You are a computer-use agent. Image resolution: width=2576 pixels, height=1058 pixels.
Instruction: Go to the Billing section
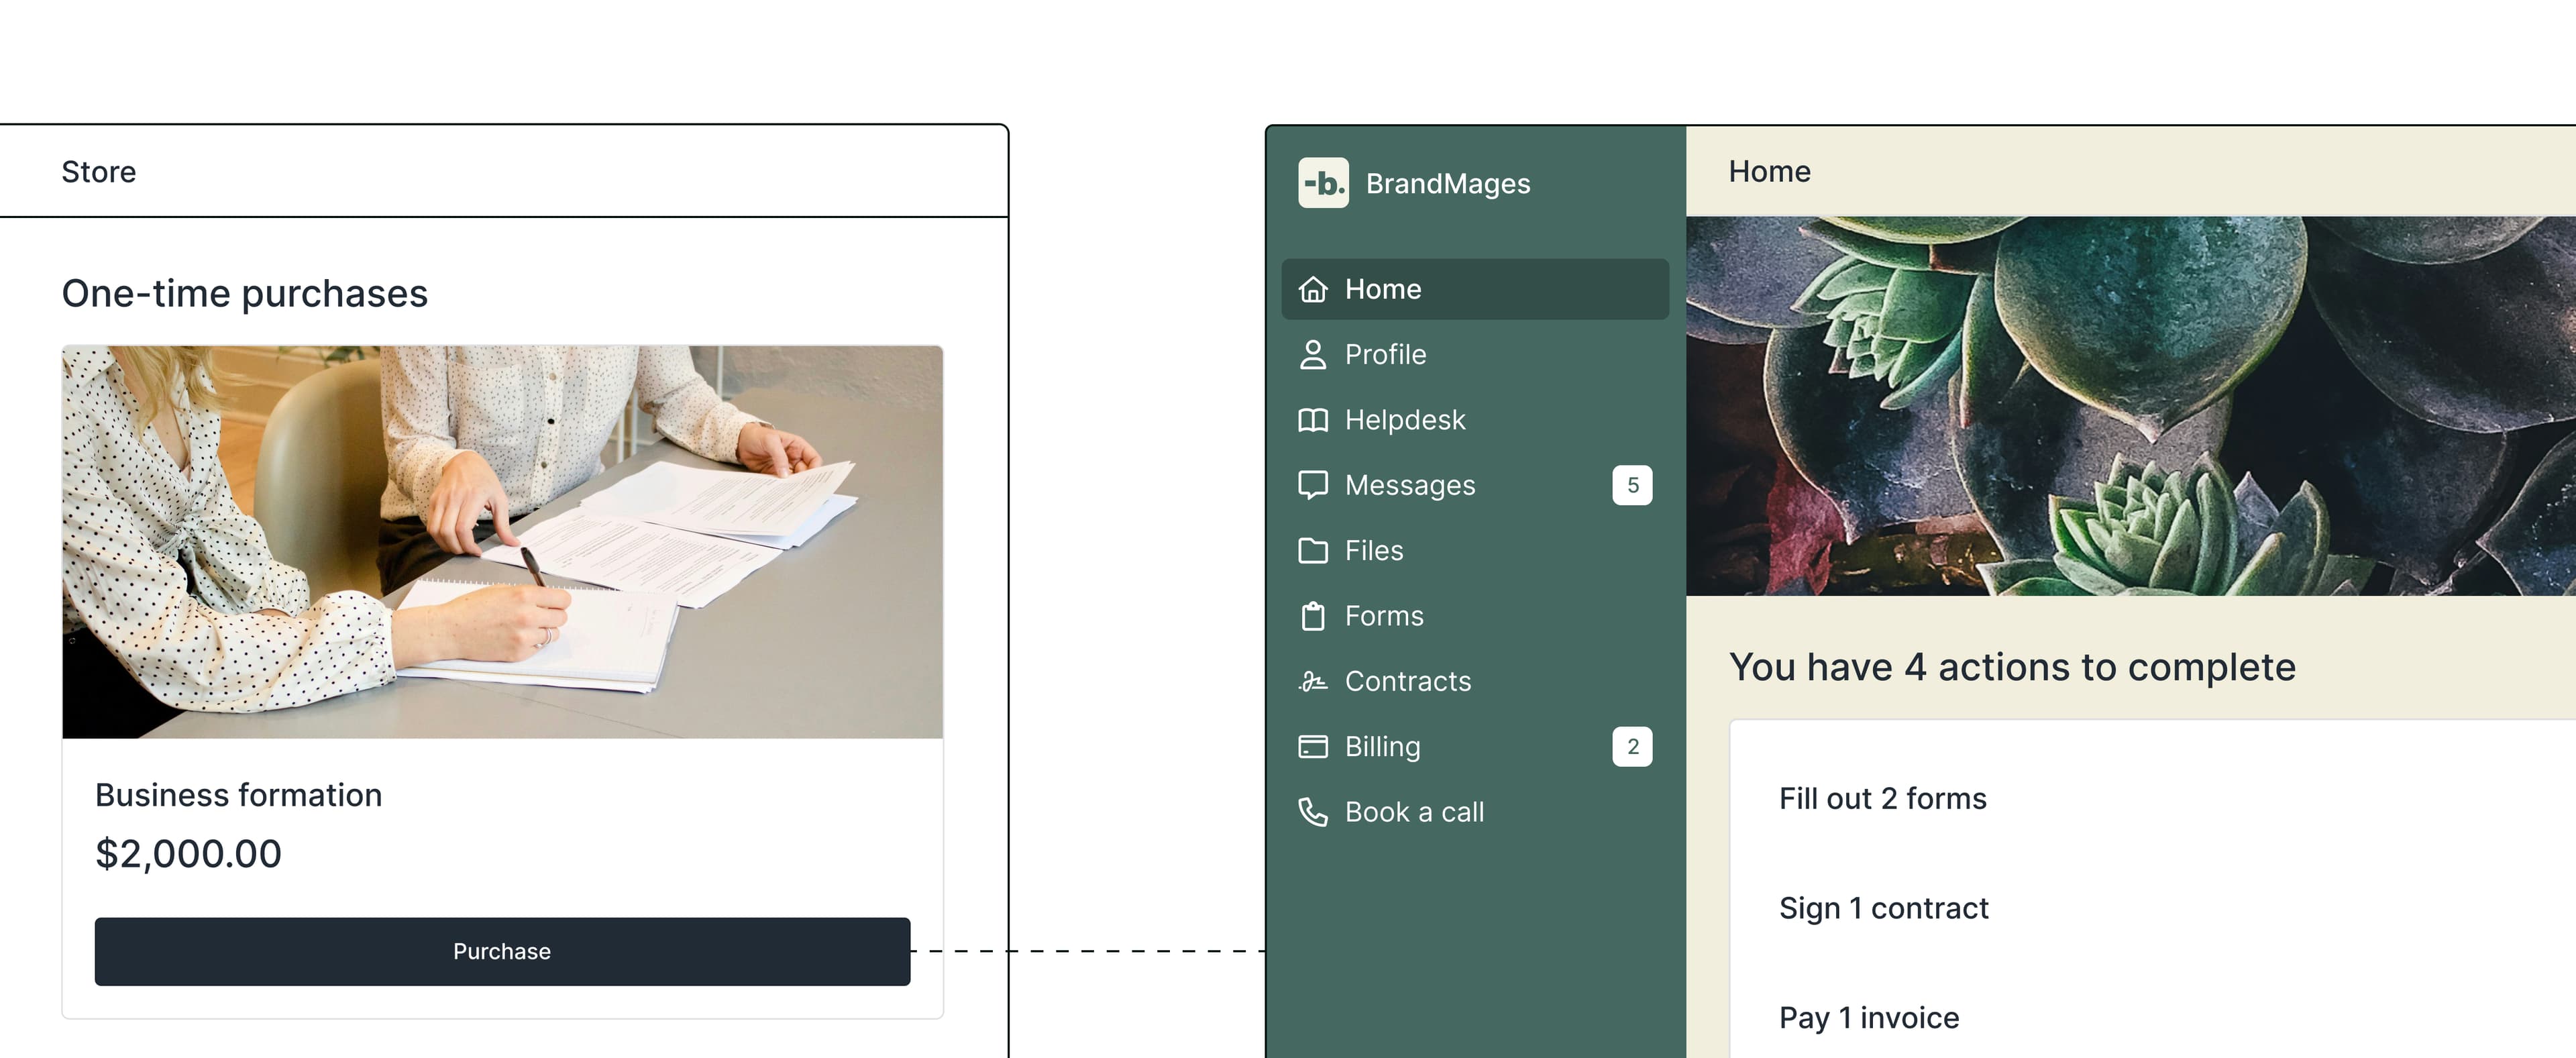pos(1382,747)
